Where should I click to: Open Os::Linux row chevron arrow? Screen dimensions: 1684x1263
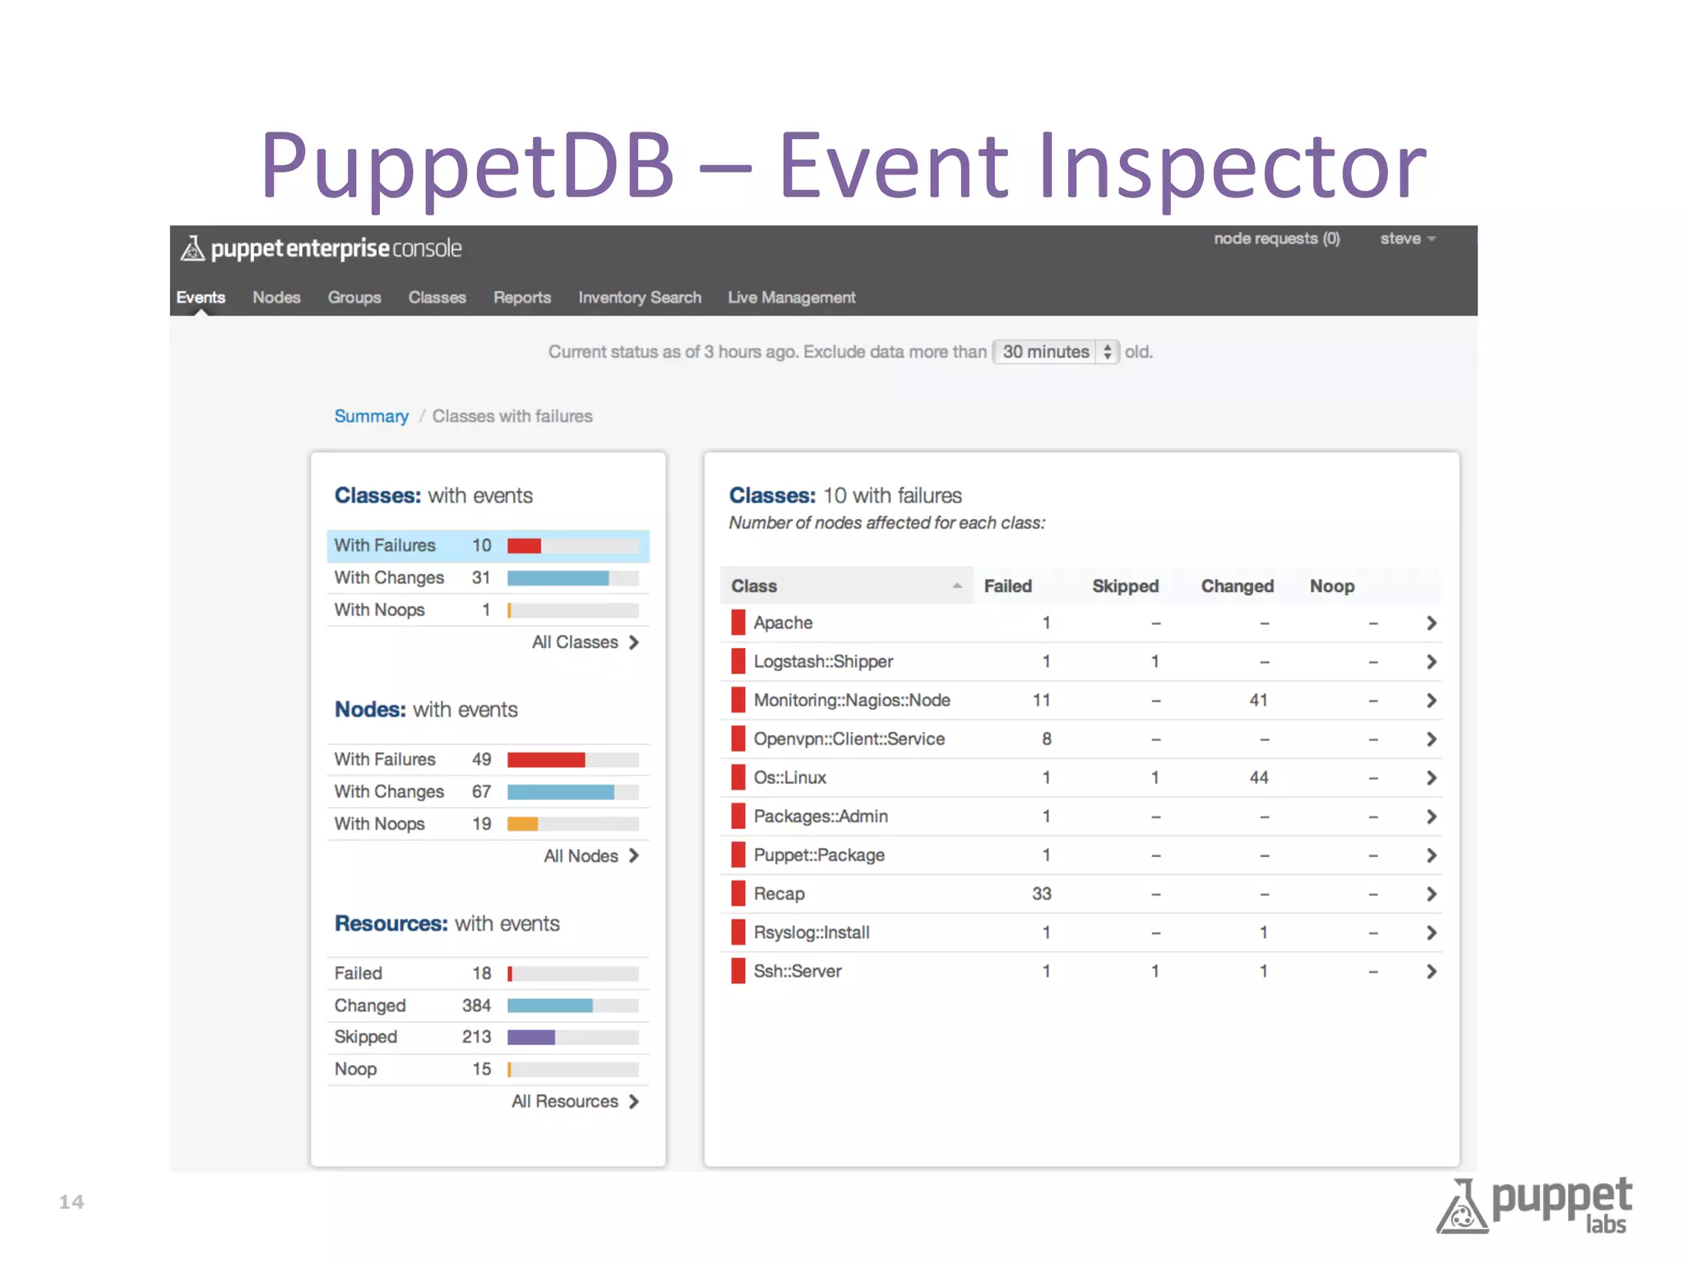pyautogui.click(x=1431, y=778)
